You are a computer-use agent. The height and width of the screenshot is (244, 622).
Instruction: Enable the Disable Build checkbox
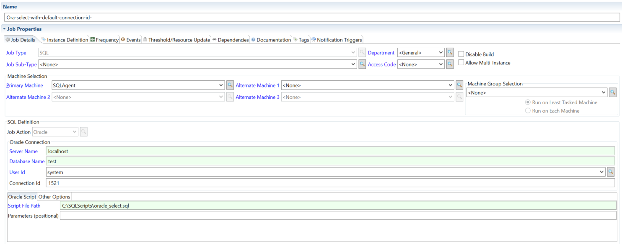pos(461,54)
